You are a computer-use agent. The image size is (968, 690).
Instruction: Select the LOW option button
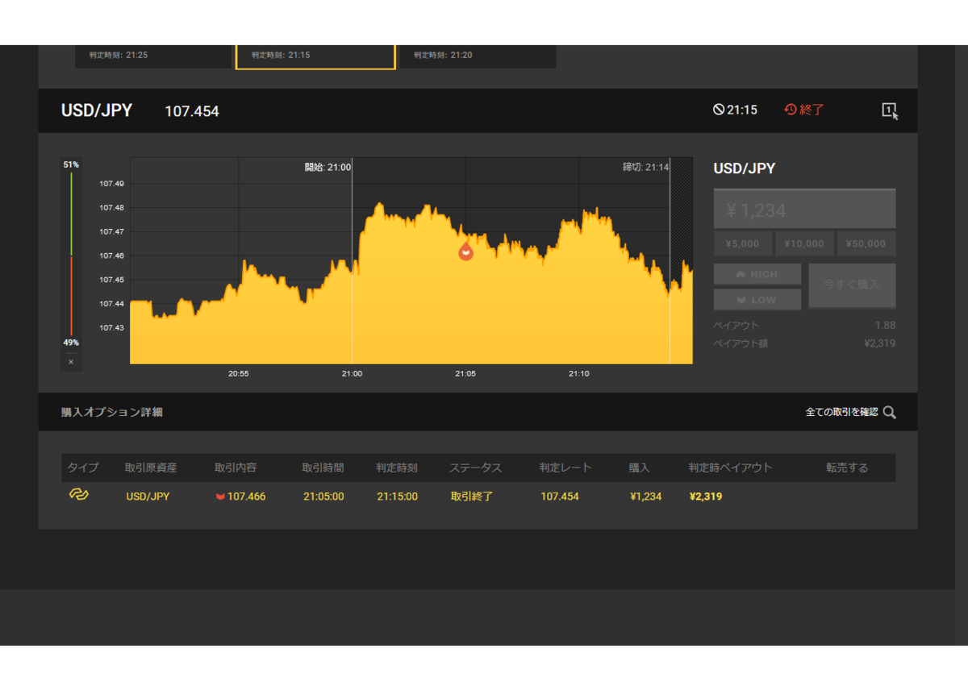pyautogui.click(x=757, y=299)
